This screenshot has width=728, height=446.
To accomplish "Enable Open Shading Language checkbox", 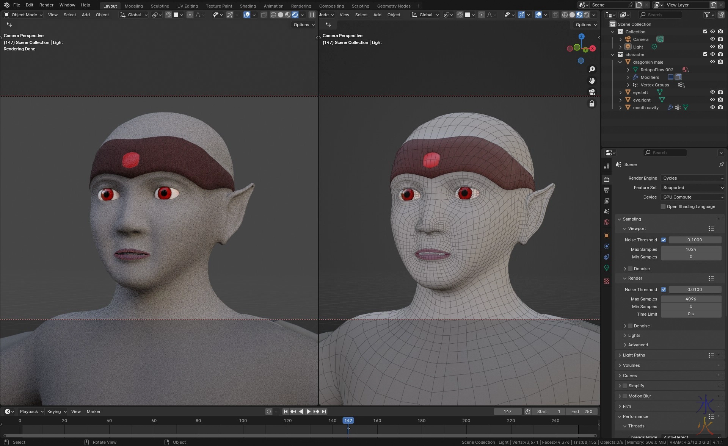I will click(663, 207).
